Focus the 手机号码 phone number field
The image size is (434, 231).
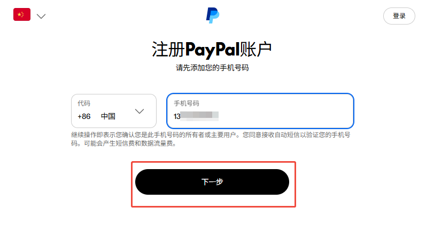[260, 111]
